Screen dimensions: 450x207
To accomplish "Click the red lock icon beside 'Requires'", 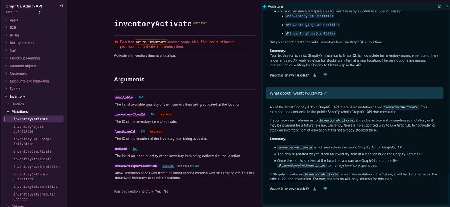I will (x=116, y=42).
